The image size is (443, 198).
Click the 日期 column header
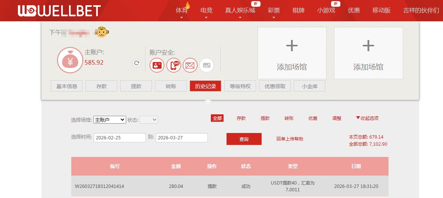click(x=356, y=166)
